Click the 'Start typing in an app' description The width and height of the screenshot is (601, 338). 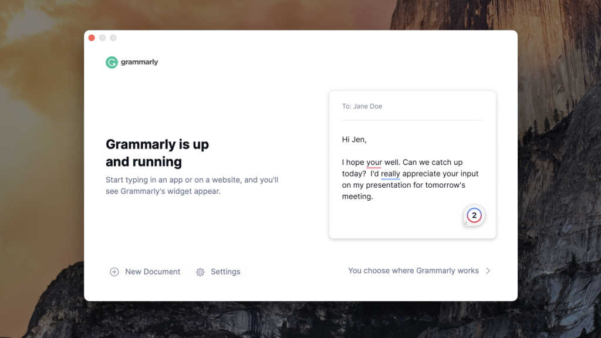(192, 185)
